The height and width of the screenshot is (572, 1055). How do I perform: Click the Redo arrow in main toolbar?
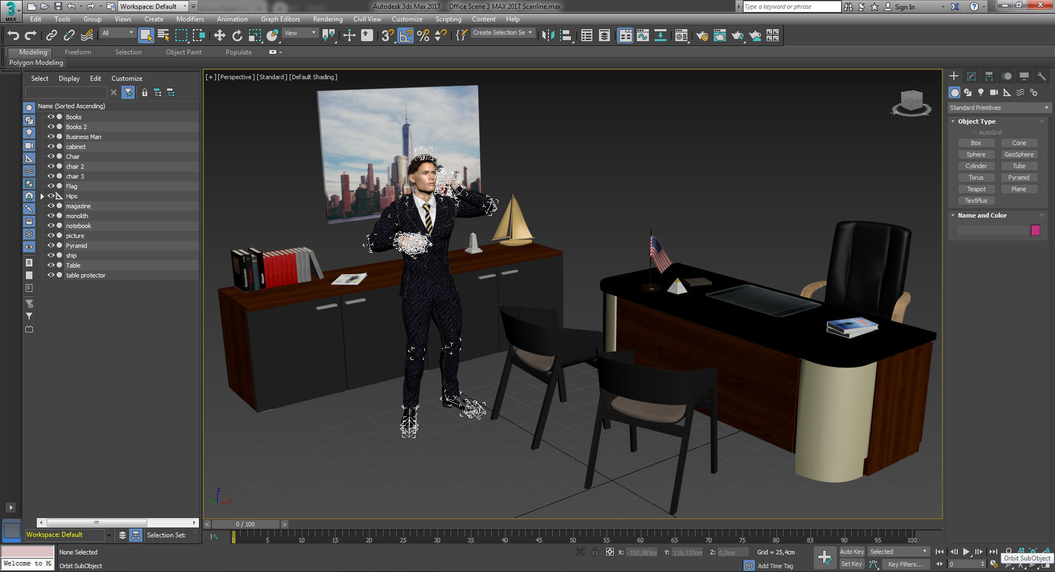click(x=31, y=36)
